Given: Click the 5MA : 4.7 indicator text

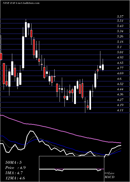Looking at the screenshot, I should (15, 173).
